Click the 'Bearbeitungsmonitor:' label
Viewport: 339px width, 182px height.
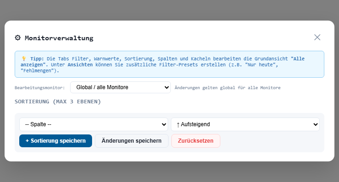(40, 88)
